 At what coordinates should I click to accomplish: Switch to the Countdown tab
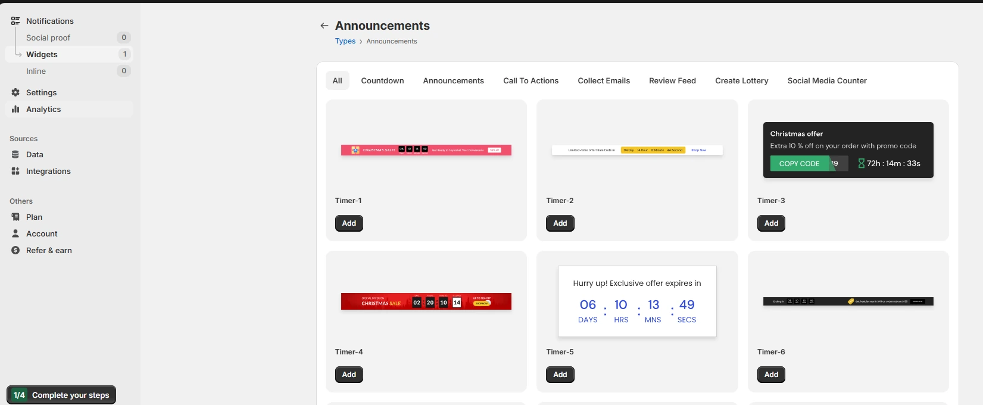(382, 80)
